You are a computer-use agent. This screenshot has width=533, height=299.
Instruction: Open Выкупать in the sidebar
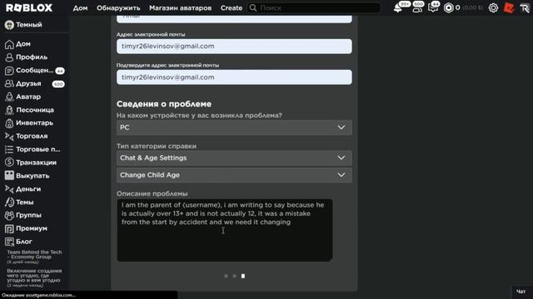[27, 175]
